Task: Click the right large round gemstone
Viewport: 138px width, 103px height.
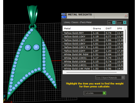Action: pyautogui.click(x=36, y=47)
